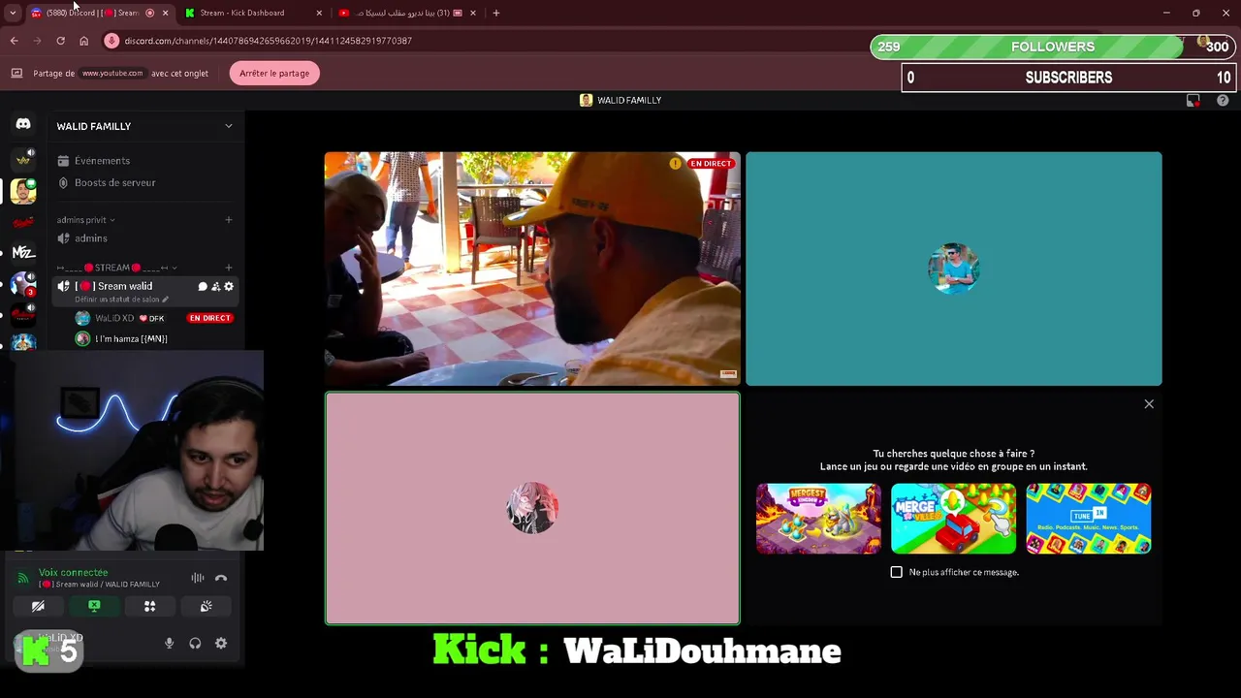1241x698 pixels.
Task: Click microphone permission icon in address bar
Action: tap(111, 41)
